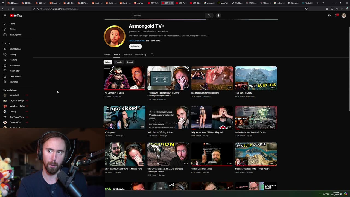Open Liked videos in the sidebar
Screen dimensions: 350x197
click(16, 76)
